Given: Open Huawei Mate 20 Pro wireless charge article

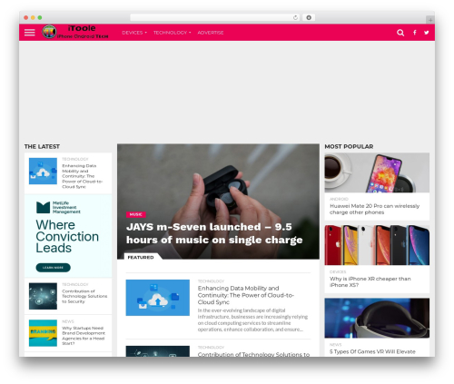Looking at the screenshot, I should click(x=374, y=209).
